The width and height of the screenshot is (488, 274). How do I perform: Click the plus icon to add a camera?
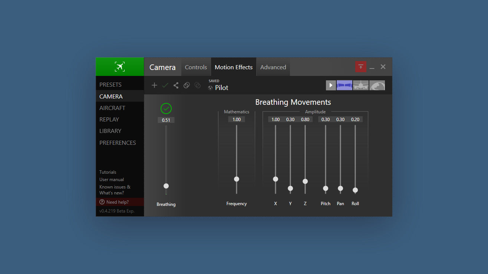[x=154, y=86]
